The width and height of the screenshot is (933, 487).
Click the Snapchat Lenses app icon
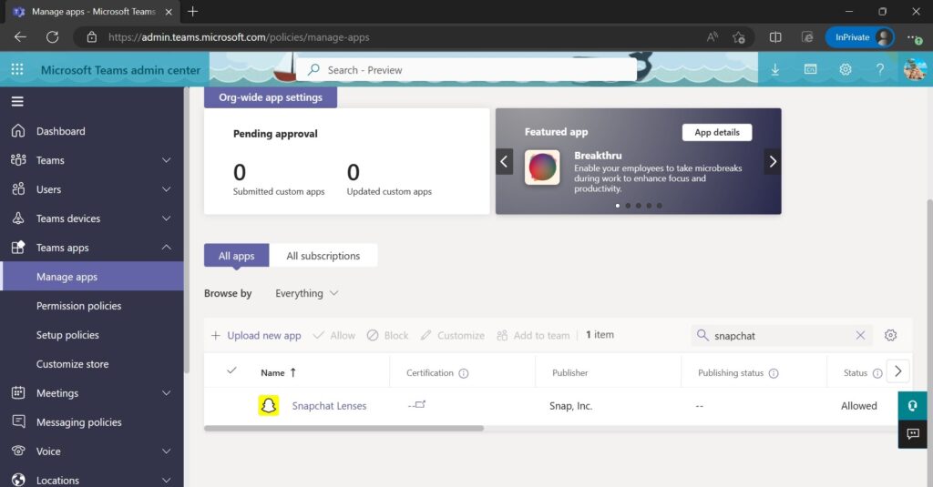click(268, 406)
